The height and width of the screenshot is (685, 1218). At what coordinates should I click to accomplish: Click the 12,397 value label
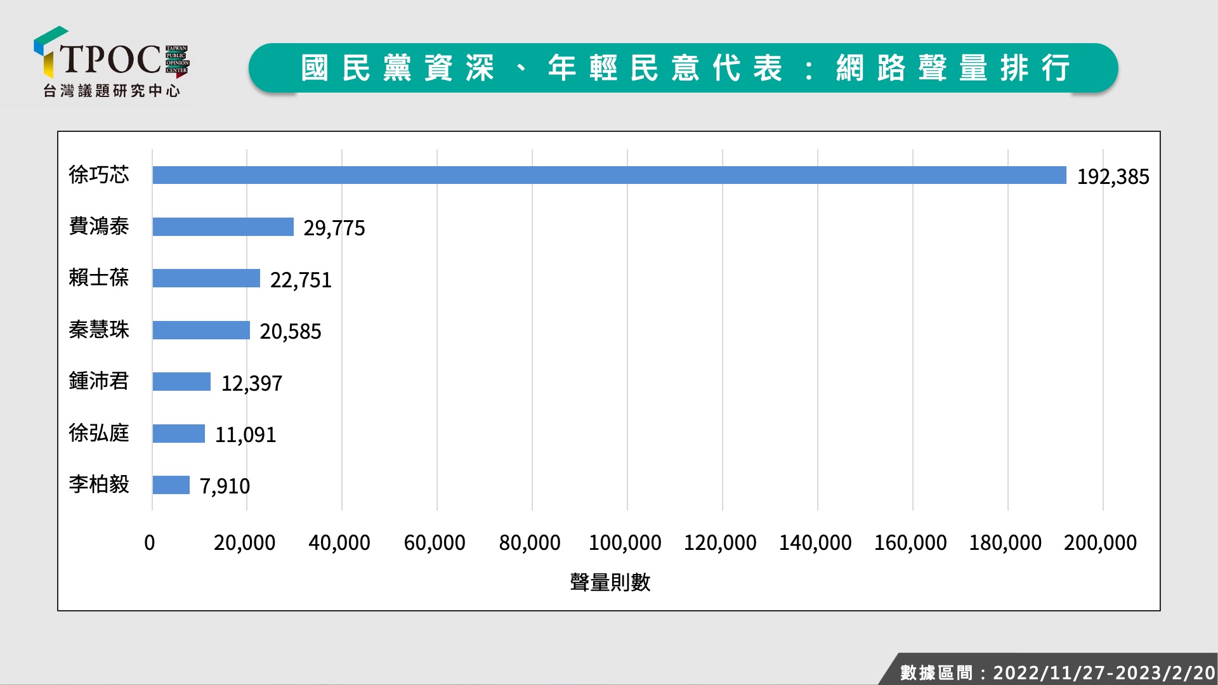(252, 384)
